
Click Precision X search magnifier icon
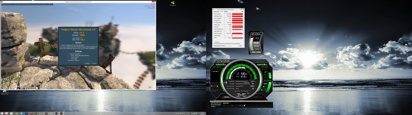[223, 64]
